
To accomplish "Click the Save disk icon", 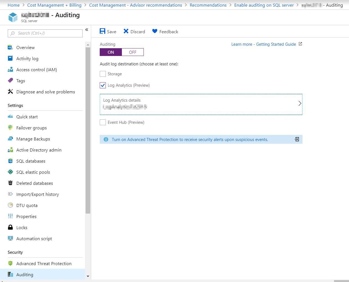I will coord(102,31).
